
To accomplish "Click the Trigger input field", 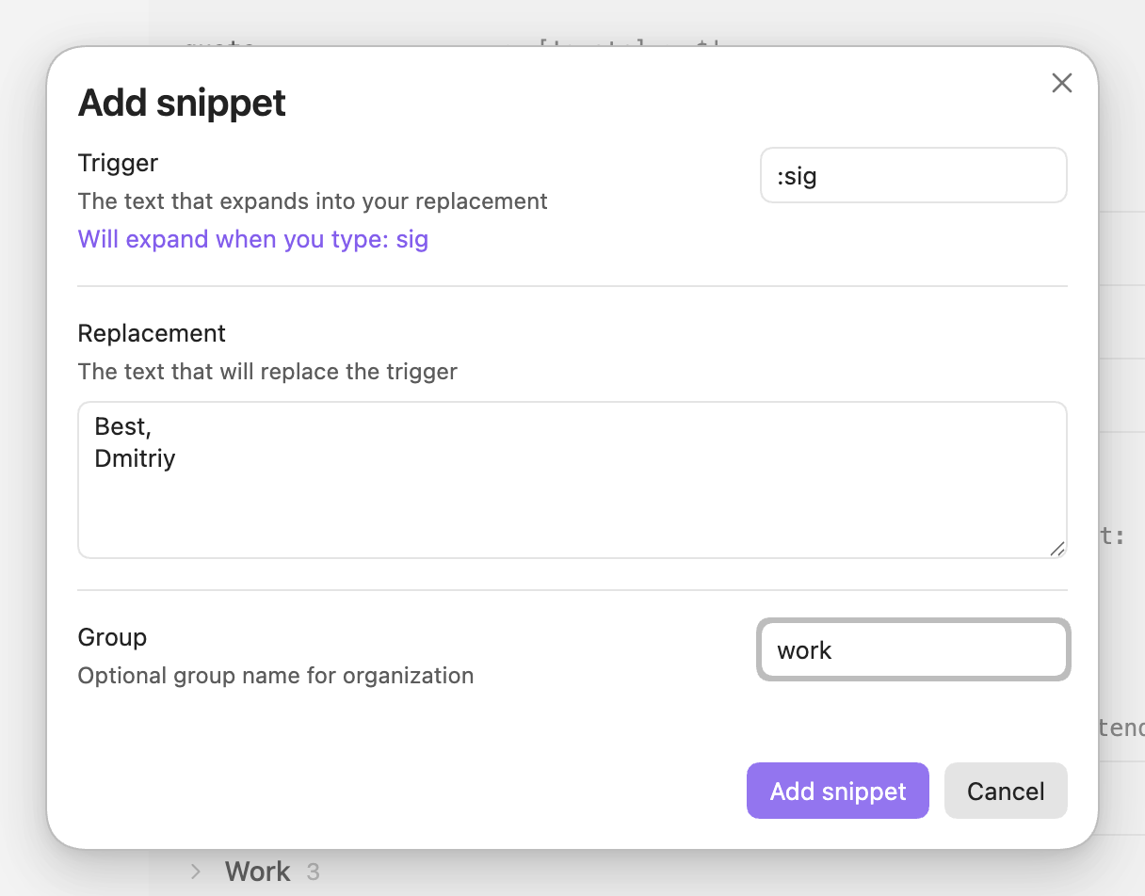I will coord(913,175).
